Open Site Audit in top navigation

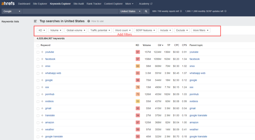[x=78, y=4]
